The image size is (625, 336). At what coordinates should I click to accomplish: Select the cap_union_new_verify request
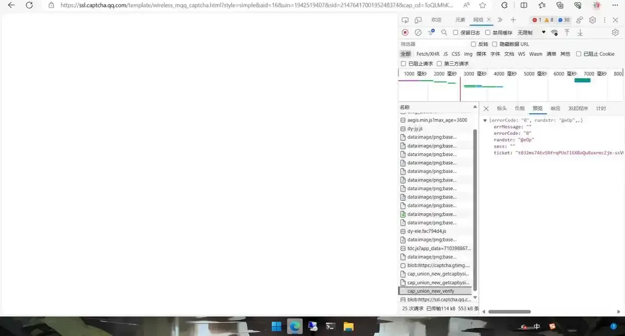(x=431, y=291)
